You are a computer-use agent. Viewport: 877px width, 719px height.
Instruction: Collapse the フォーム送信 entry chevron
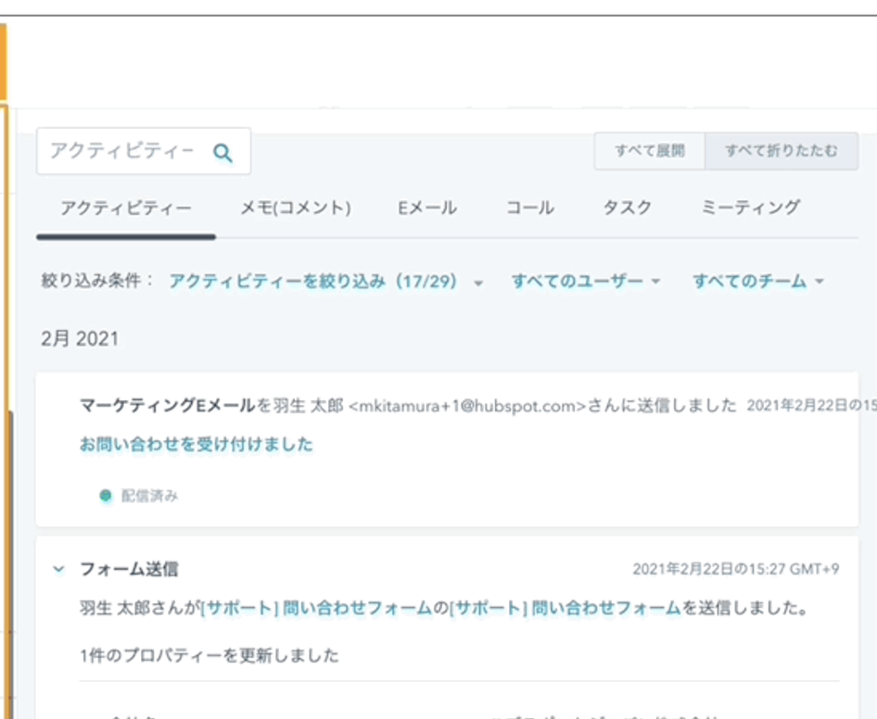coord(58,569)
